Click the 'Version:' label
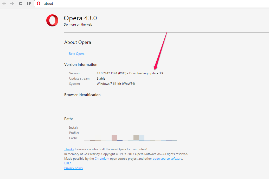This screenshot has width=269, height=179. click(x=75, y=73)
